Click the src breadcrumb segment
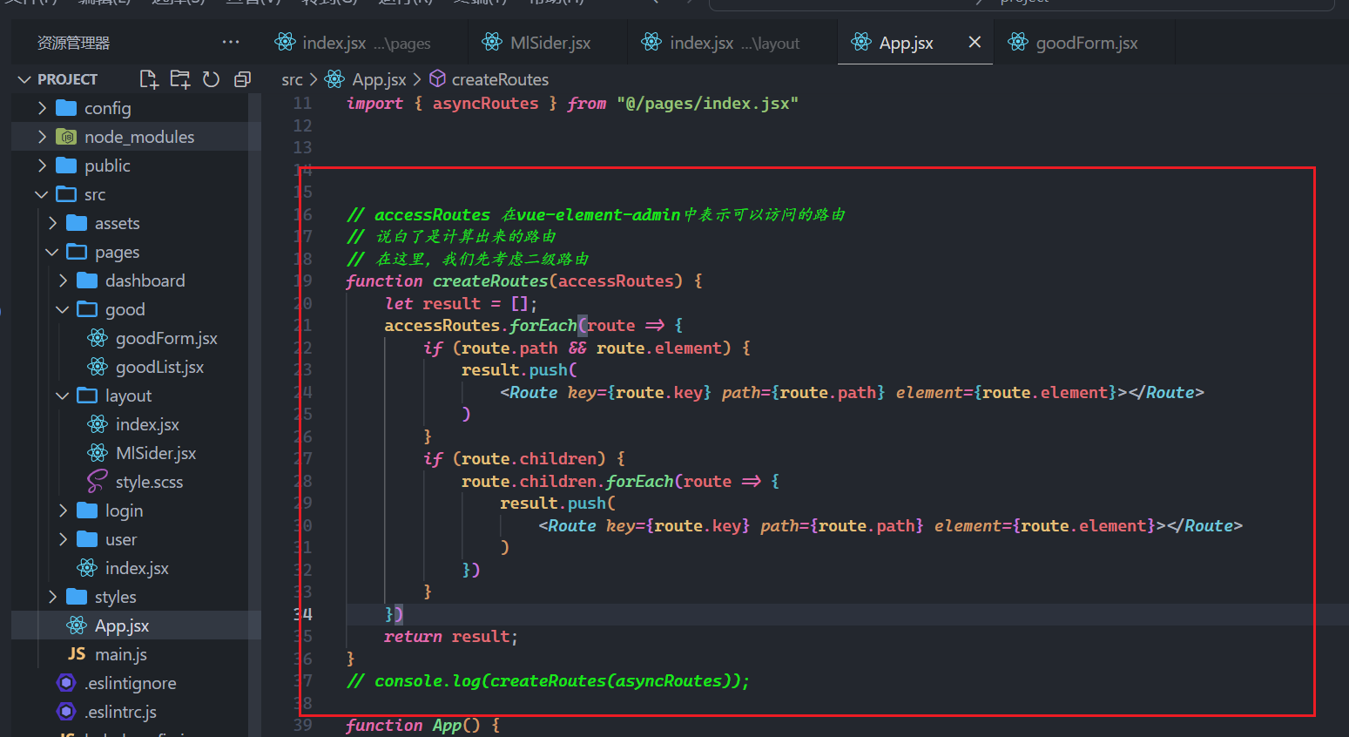 292,79
